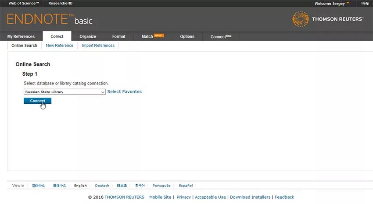Open the Match tab
The height and width of the screenshot is (204, 373).
point(152,36)
